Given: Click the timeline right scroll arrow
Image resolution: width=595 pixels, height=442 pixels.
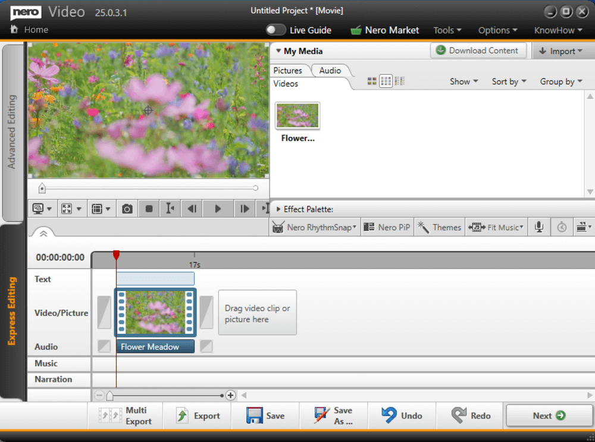Looking at the screenshot, I should (590, 396).
